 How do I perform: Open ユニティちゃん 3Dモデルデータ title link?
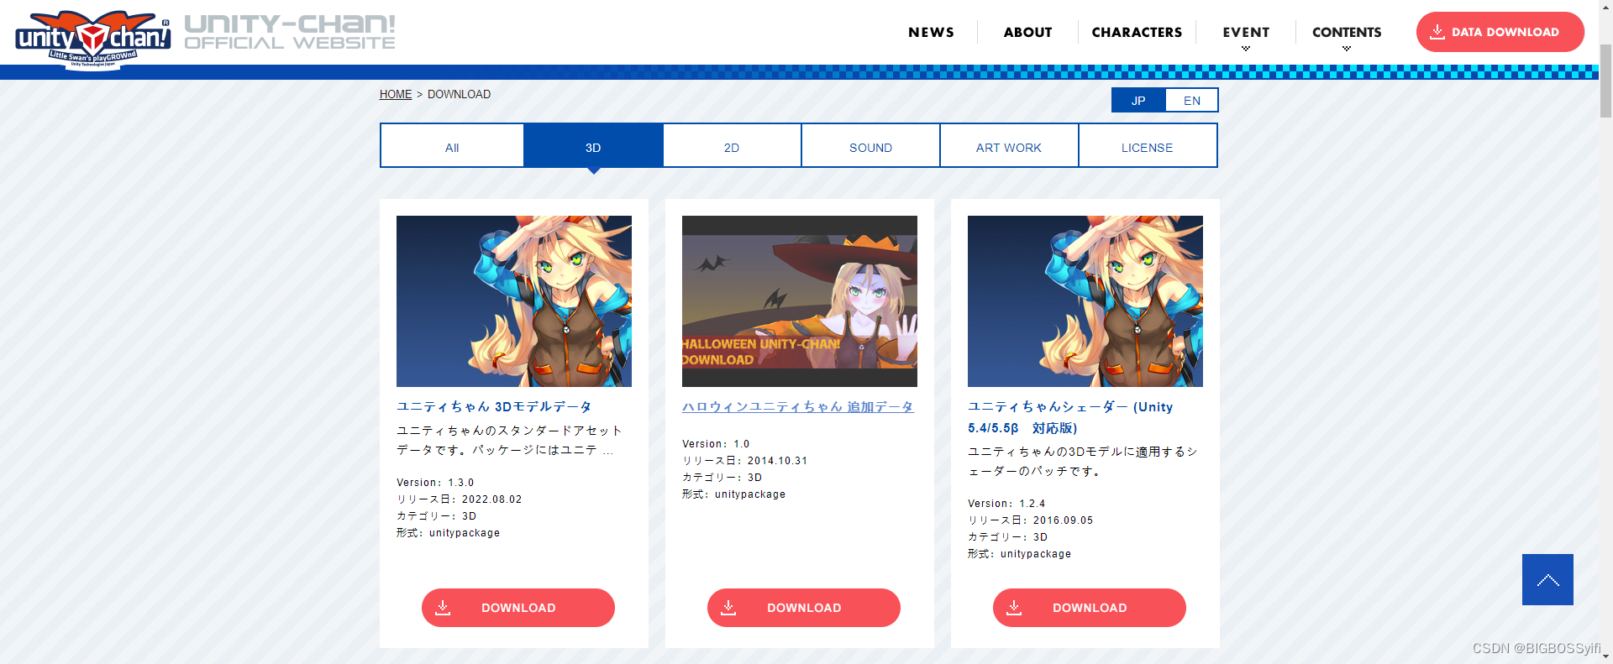coord(494,406)
